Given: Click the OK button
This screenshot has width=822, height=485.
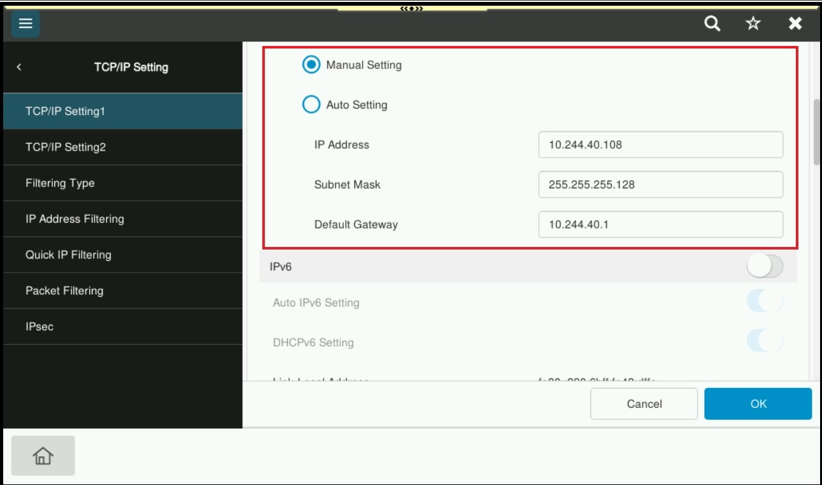Looking at the screenshot, I should tap(758, 404).
